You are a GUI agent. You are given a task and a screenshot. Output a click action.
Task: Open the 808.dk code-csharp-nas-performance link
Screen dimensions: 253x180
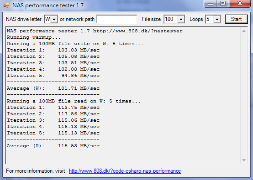tap(125, 171)
